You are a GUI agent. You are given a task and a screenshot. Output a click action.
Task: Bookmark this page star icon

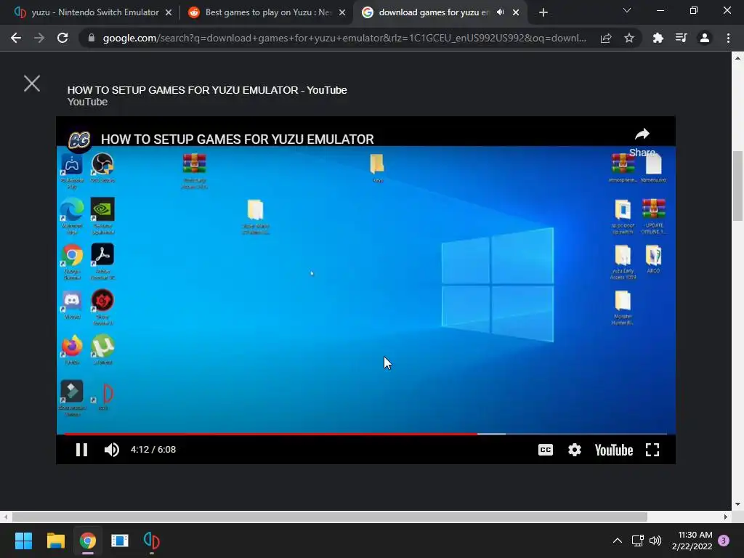click(628, 38)
